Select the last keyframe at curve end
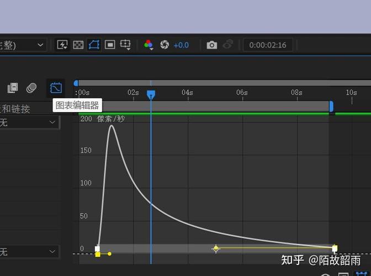The width and height of the screenshot is (371, 276). [x=335, y=248]
